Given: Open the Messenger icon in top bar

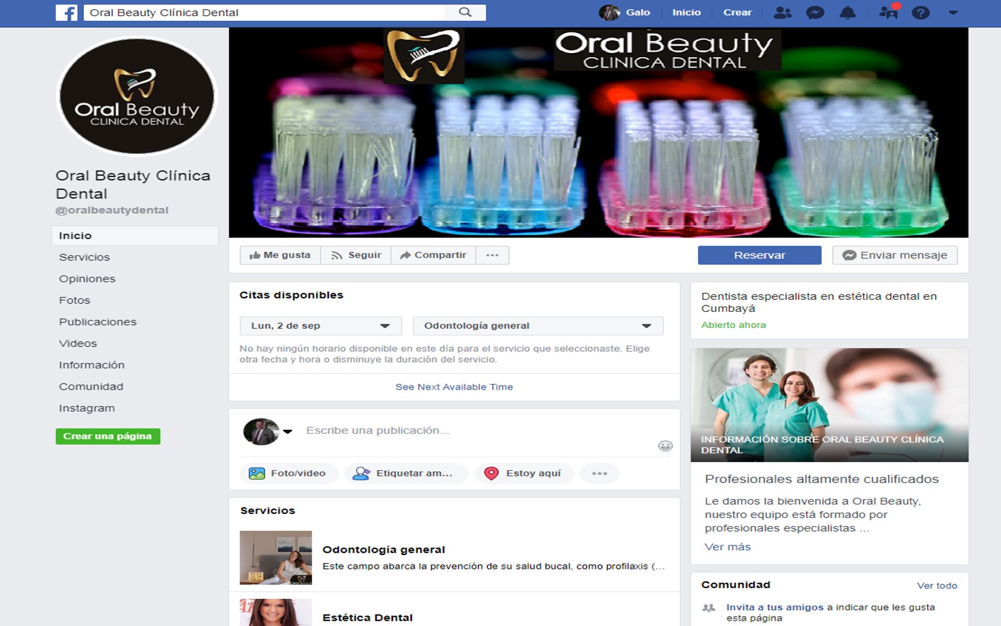Looking at the screenshot, I should point(815,13).
